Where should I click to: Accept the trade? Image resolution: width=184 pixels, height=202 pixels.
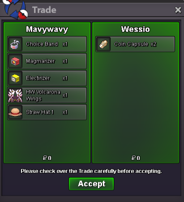91,184
